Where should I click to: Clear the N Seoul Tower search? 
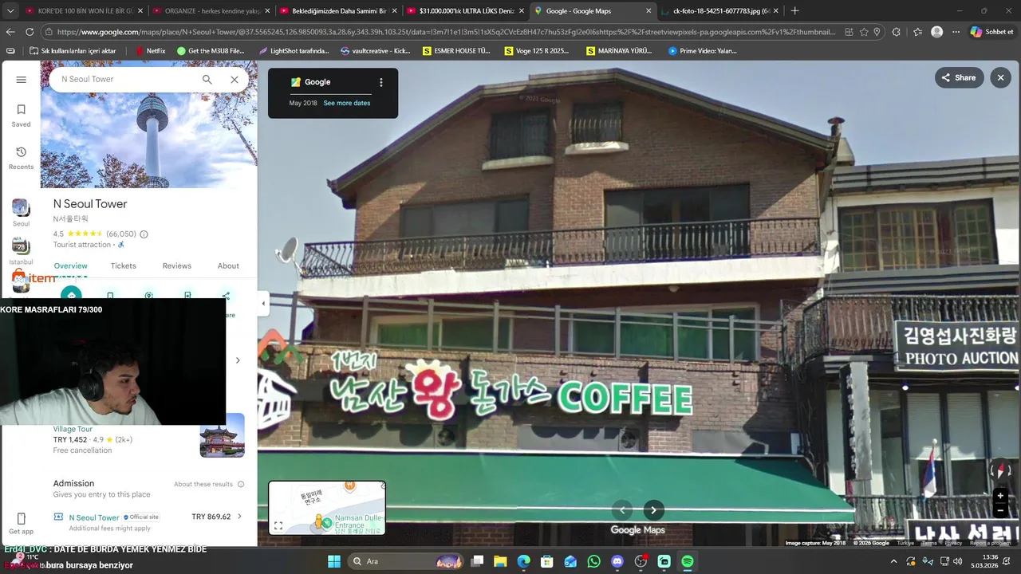click(x=235, y=80)
